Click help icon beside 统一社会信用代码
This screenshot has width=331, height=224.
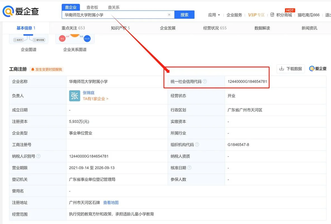[205, 81]
